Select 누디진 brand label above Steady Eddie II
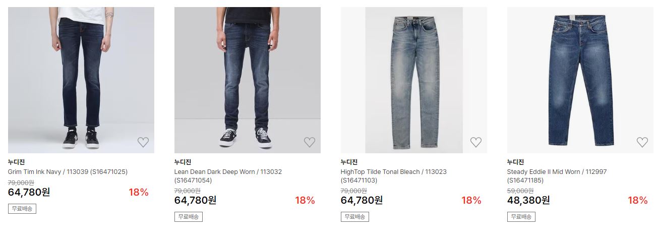The width and height of the screenshot is (658, 241). pyautogui.click(x=516, y=162)
